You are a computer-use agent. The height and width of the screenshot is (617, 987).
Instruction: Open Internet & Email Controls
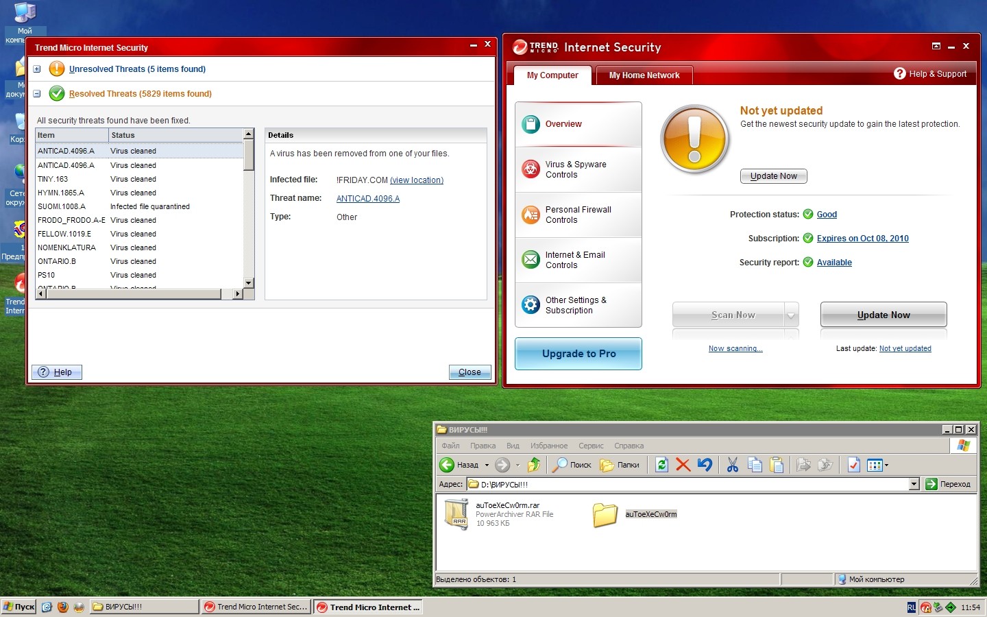pos(531,260)
